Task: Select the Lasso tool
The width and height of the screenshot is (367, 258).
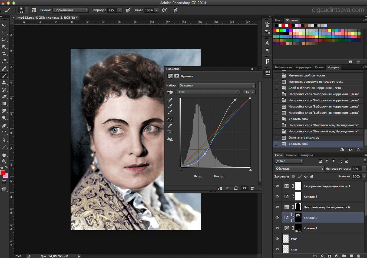Action: pyautogui.click(x=4, y=39)
